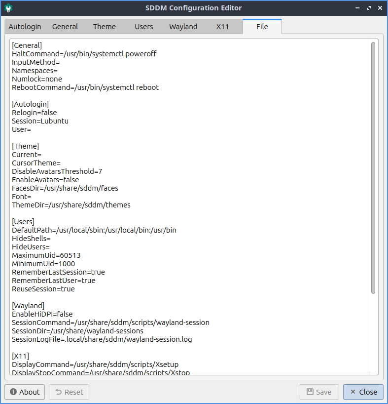388x404 pixels.
Task: Switch to the General tab
Action: 65,27
